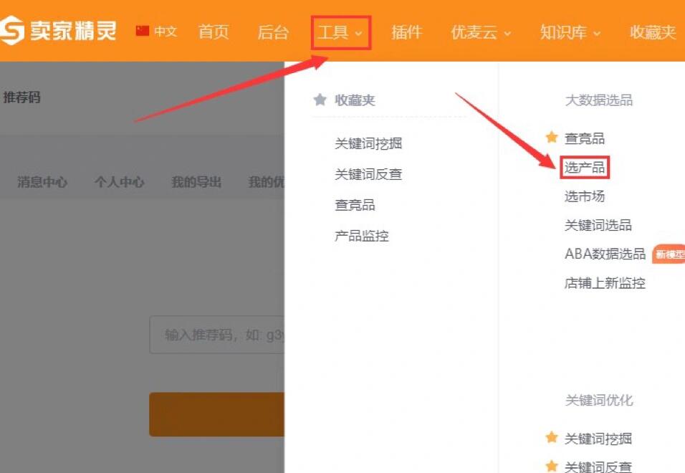Open 插件 in top navigation

click(407, 32)
